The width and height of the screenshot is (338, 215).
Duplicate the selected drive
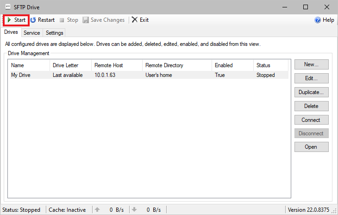311,92
